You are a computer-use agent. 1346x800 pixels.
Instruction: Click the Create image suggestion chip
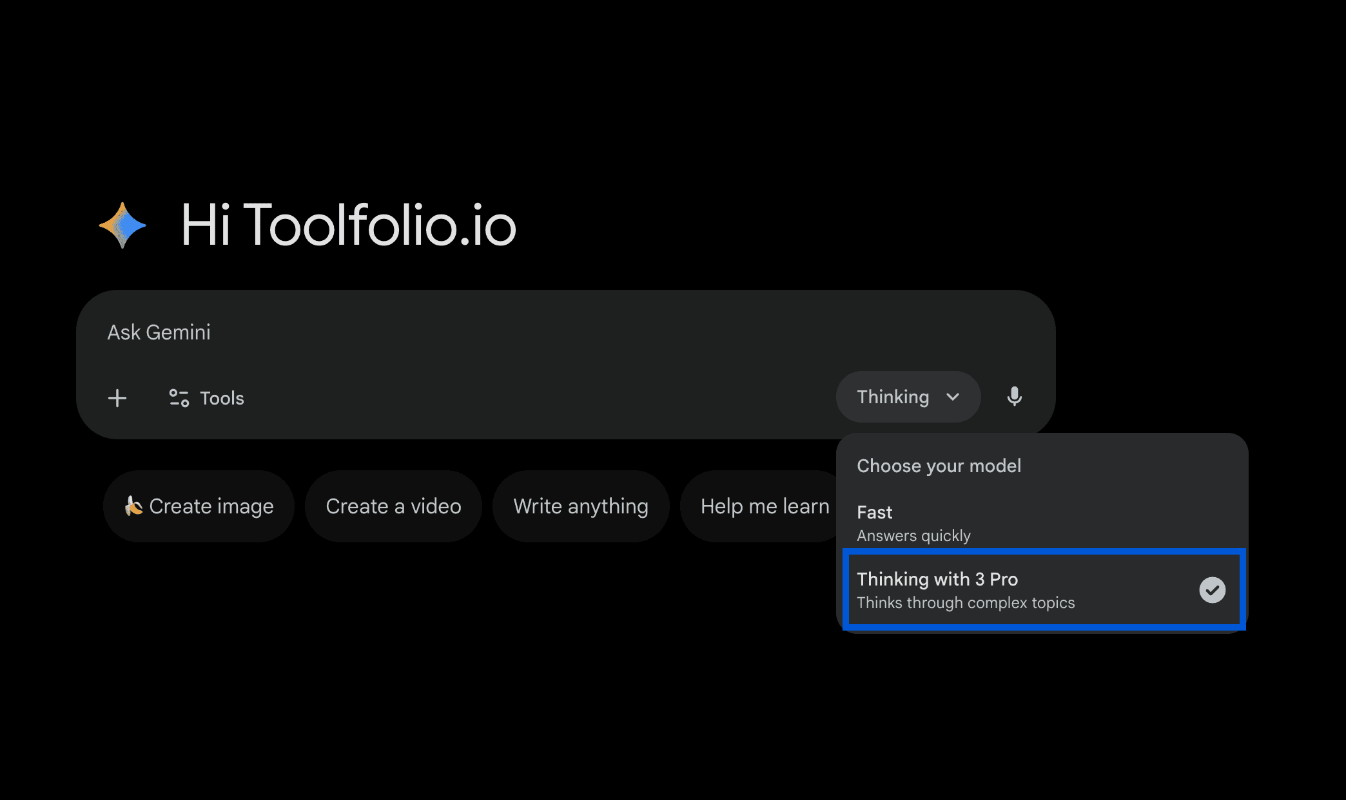[199, 506]
